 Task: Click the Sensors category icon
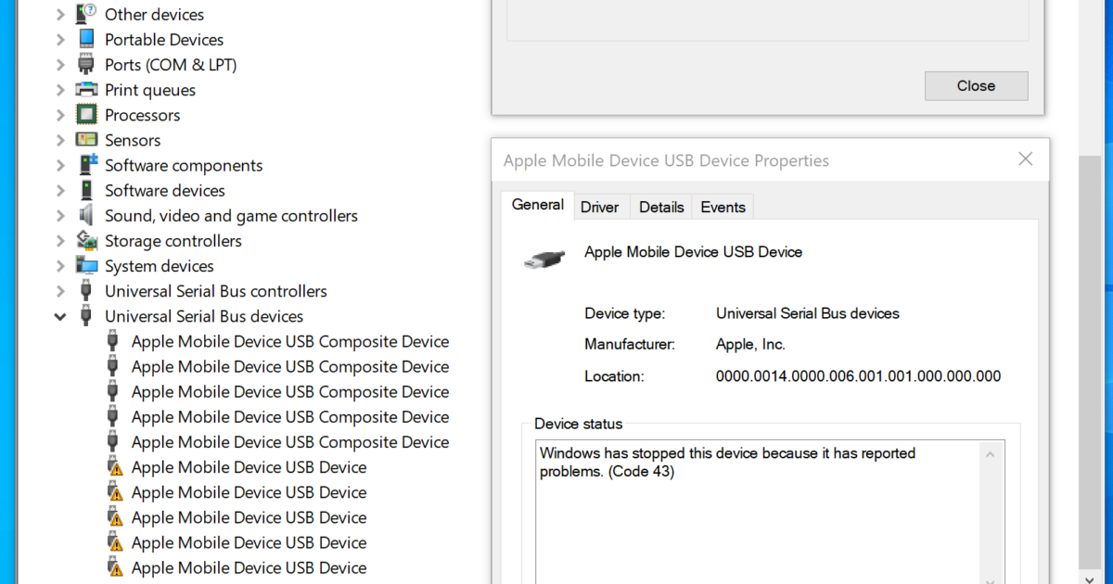click(85, 139)
